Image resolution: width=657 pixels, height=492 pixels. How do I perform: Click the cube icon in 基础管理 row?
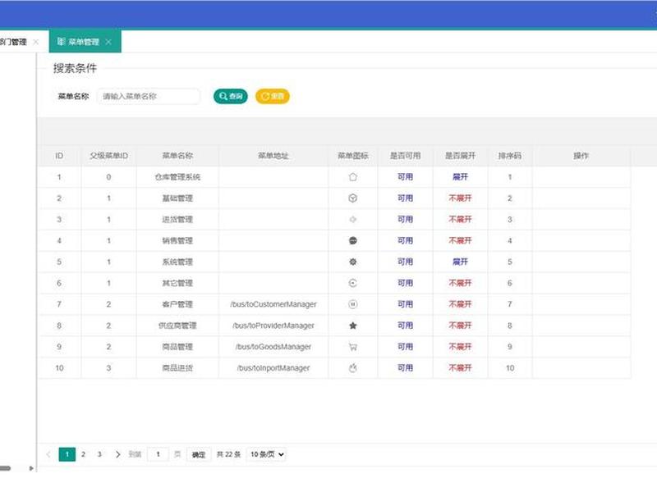pyautogui.click(x=353, y=198)
